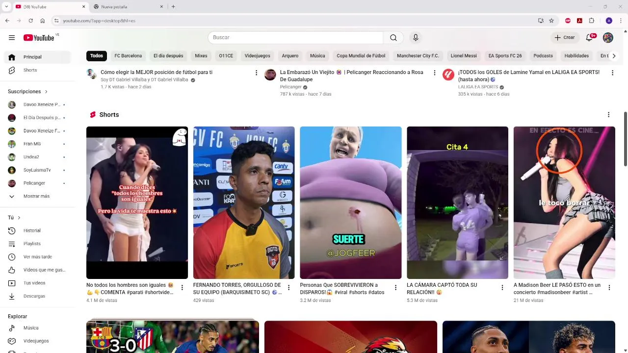The height and width of the screenshot is (353, 628).
Task: Select the Copa Mundial de Fútbol chip
Action: [x=361, y=56]
